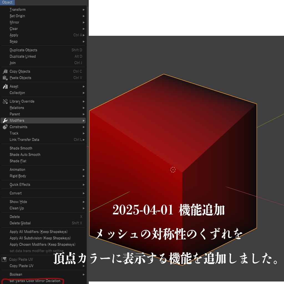The image size is (284, 284).
Task: Expand the Transform submenu
Action: [18, 9]
